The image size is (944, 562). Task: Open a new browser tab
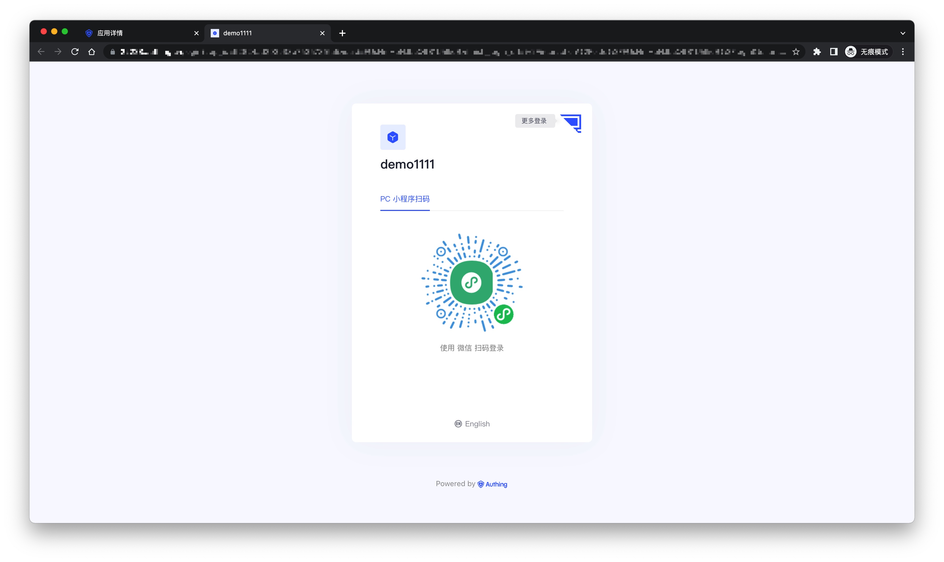342,33
